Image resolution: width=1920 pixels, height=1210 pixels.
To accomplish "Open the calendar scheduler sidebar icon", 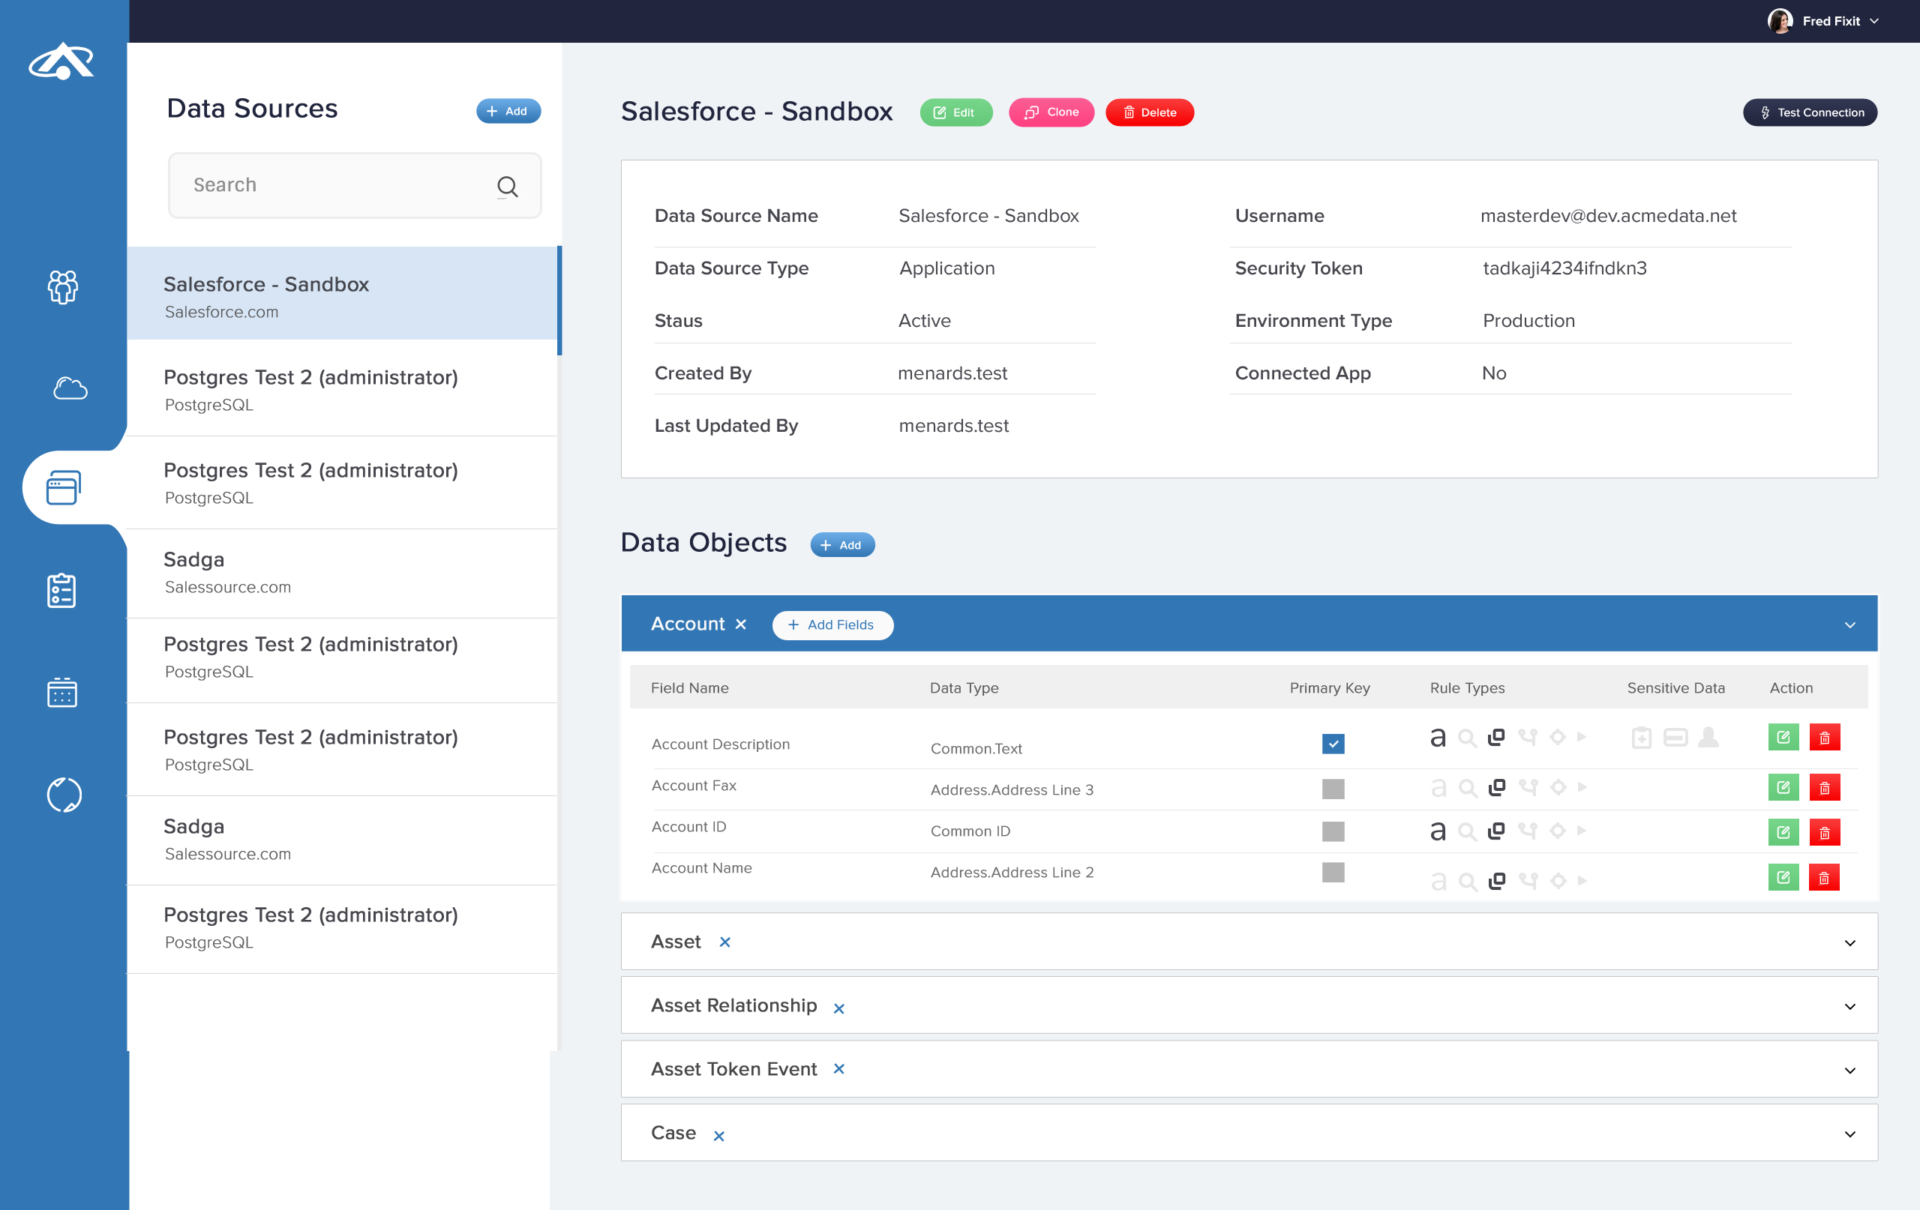I will coord(61,692).
